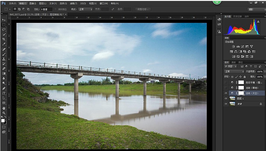Select the Zoom tool

click(4, 113)
